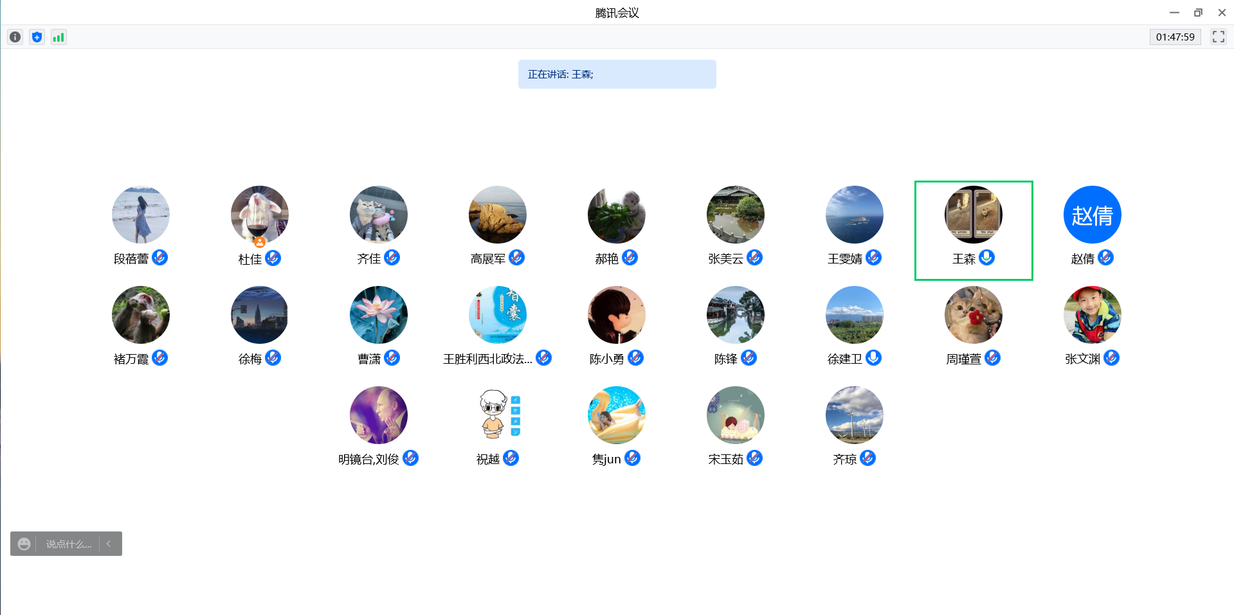
Task: Toggle the mute status icon for 杜佳
Action: (273, 258)
